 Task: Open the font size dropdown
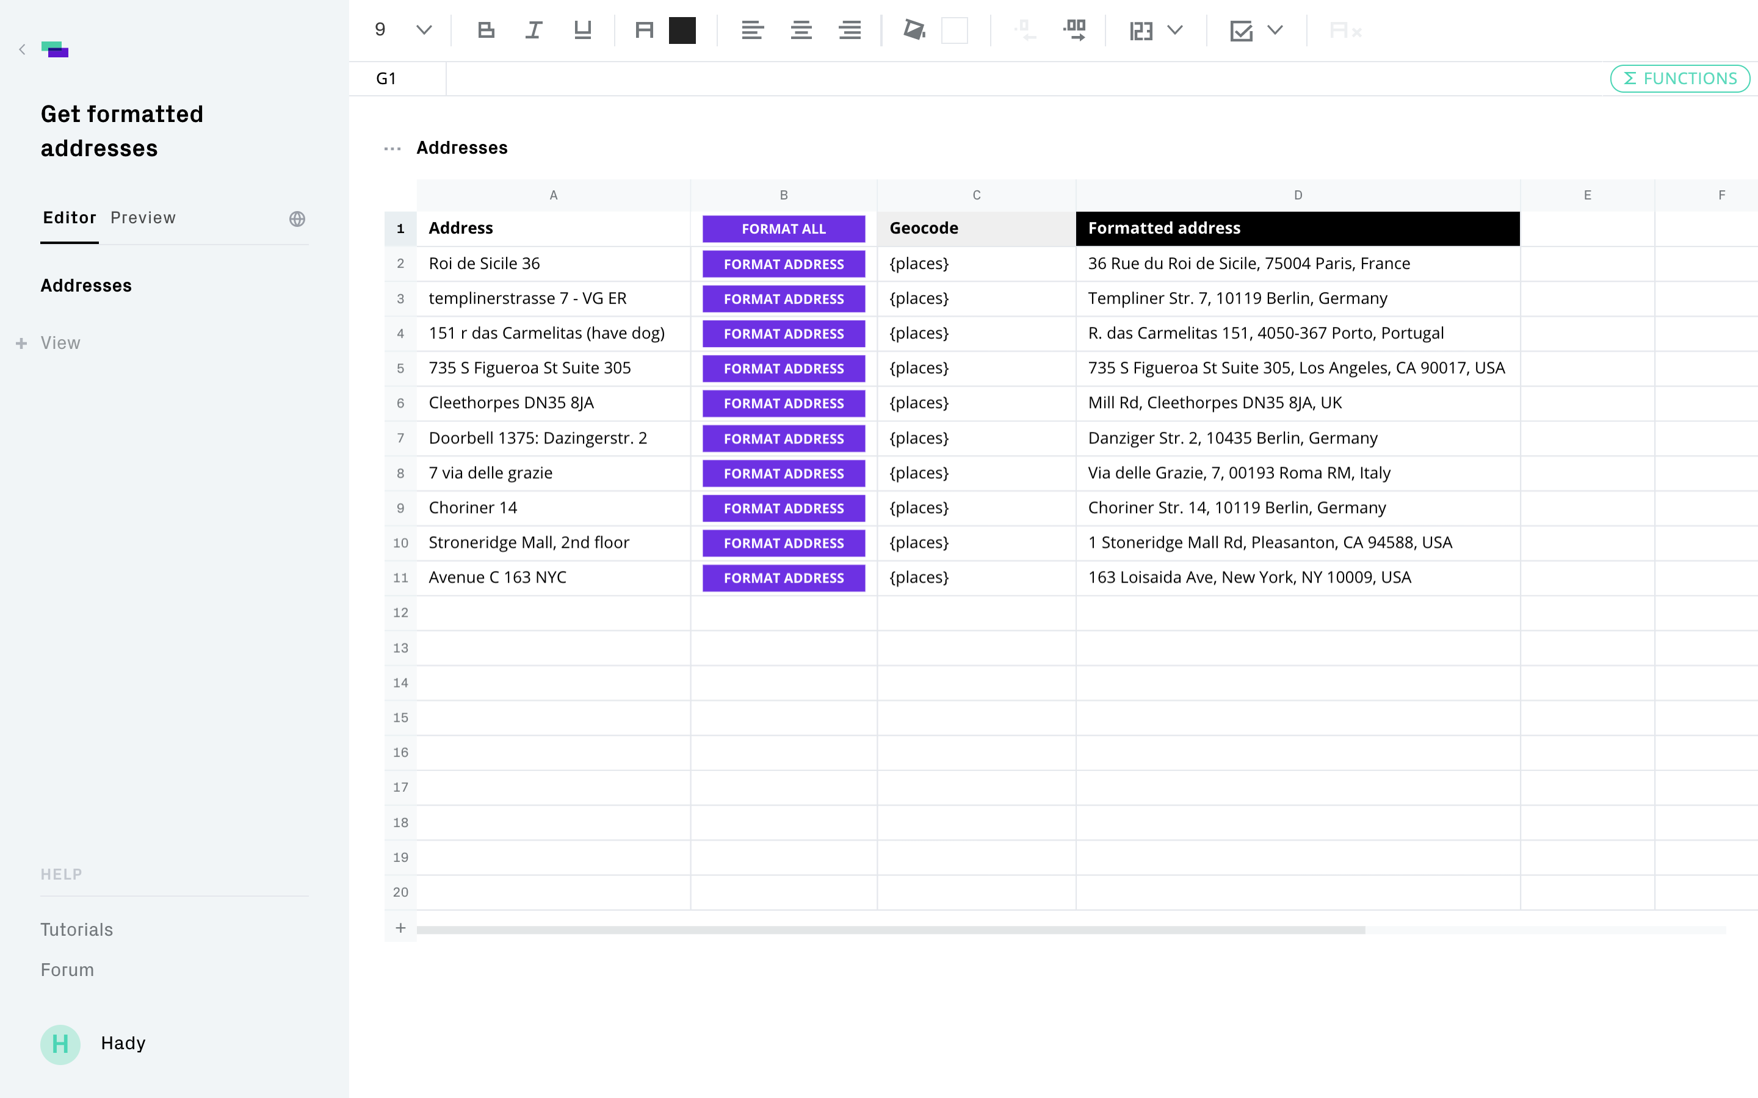click(424, 30)
